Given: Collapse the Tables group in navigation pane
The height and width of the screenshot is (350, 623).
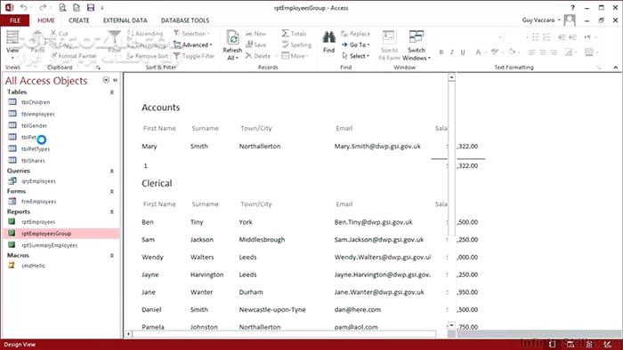Looking at the screenshot, I should click(x=111, y=92).
